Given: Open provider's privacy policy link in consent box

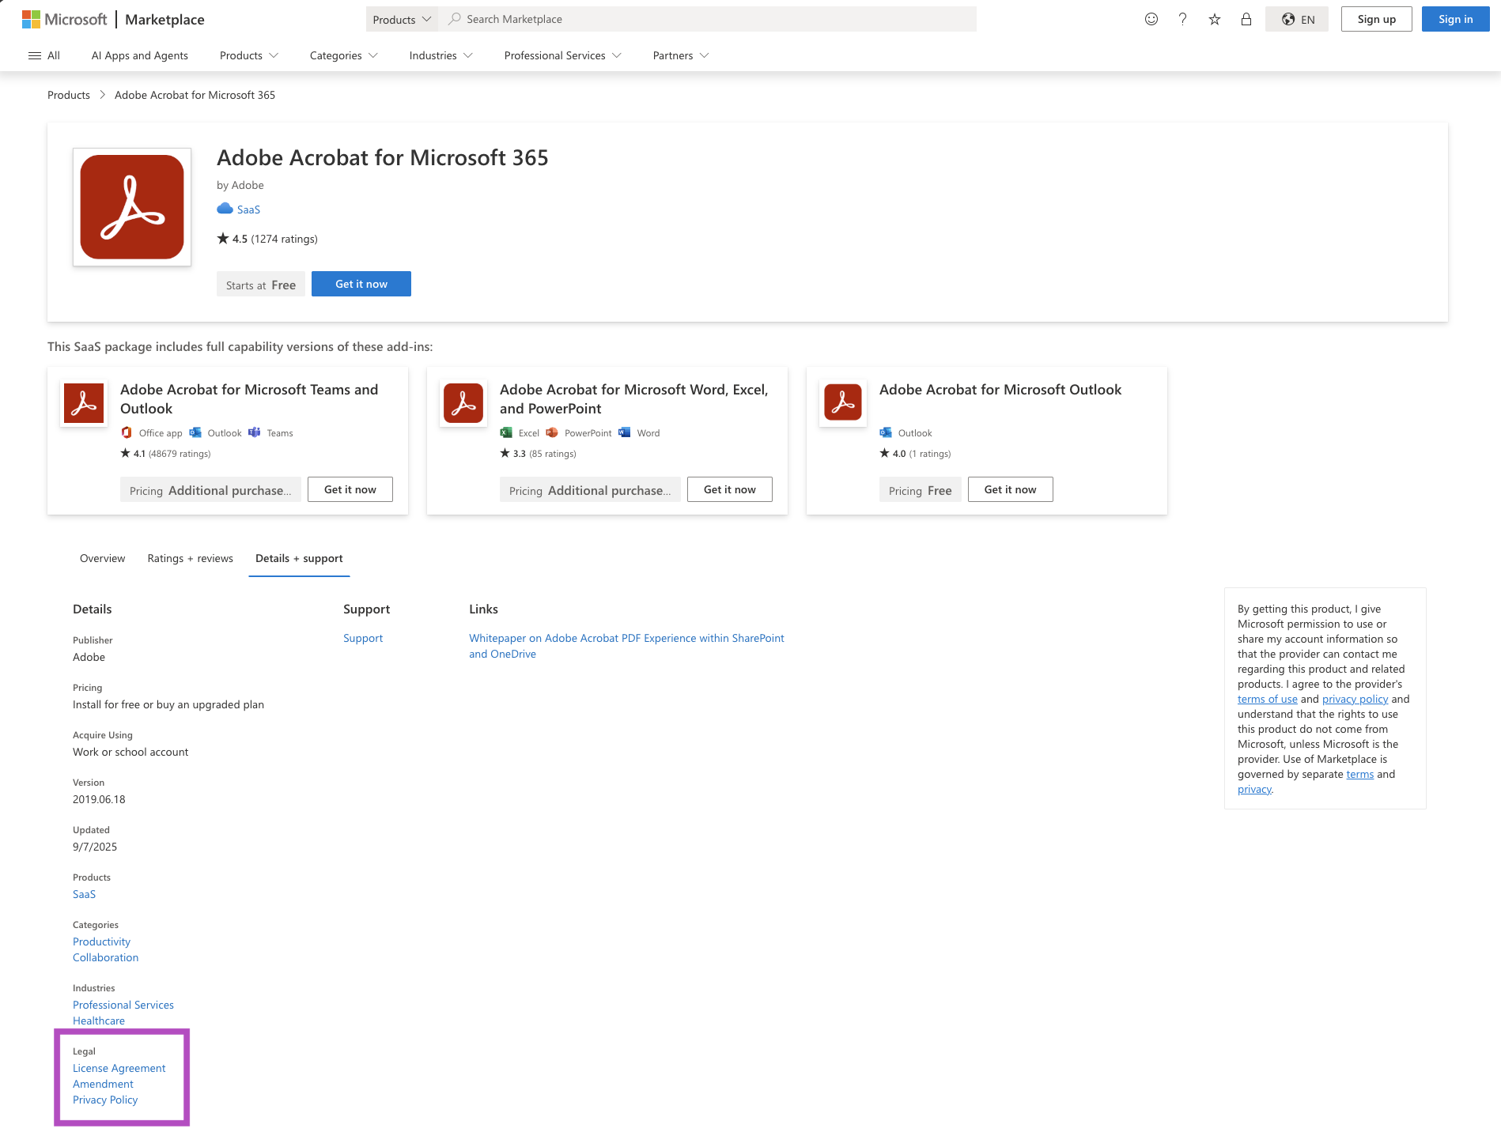Looking at the screenshot, I should tap(1355, 699).
